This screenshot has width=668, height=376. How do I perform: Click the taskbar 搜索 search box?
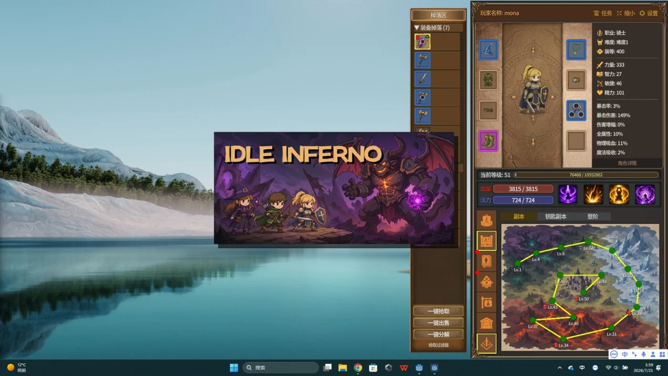[x=281, y=368]
